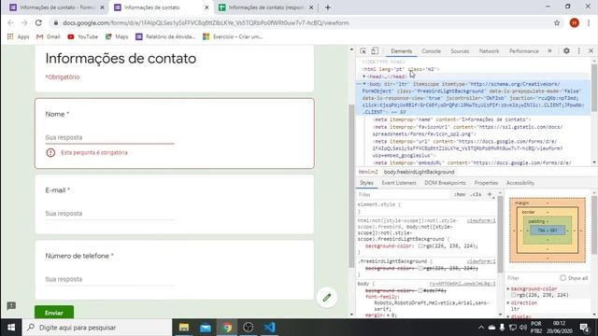
Task: Toggle the .cls class editor button
Action: pos(476,194)
